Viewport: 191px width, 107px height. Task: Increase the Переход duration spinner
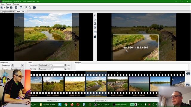(x=65, y=68)
